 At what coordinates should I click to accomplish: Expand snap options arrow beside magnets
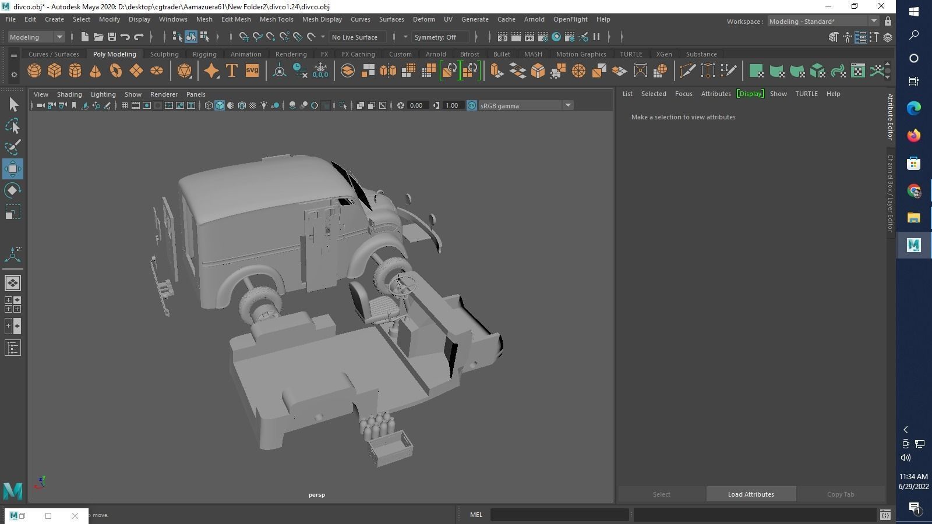coord(323,37)
